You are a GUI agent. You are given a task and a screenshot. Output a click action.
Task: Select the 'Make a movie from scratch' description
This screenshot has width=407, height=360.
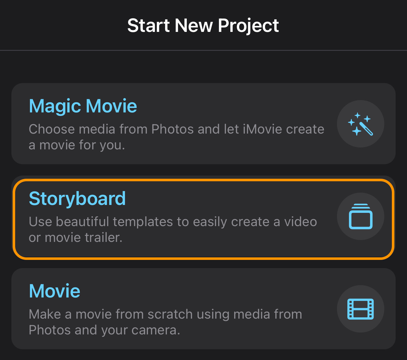pyautogui.click(x=165, y=322)
